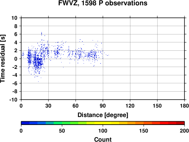Click the y-axis tick label -8
The height and width of the screenshot is (142, 189).
point(15,92)
